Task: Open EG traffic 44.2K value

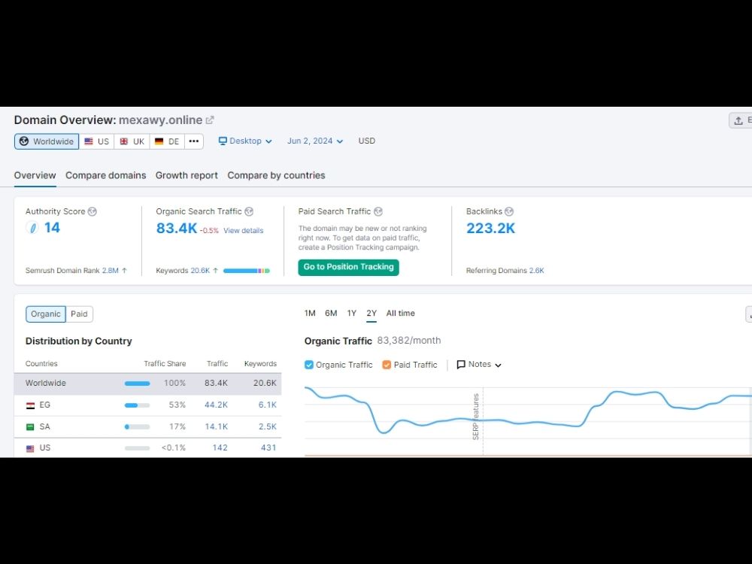Action: (x=216, y=405)
